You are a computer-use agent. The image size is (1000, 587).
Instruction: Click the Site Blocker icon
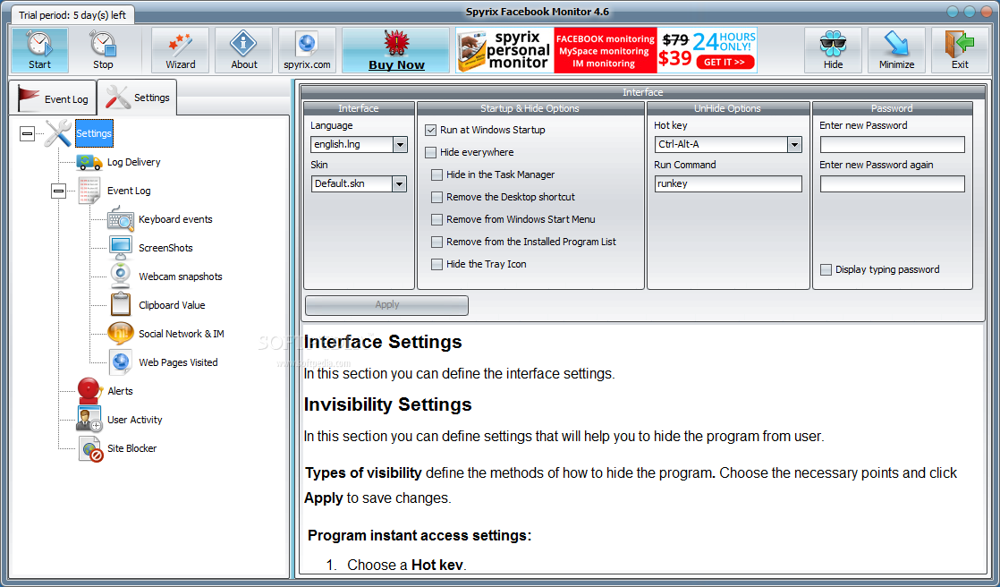click(x=90, y=448)
